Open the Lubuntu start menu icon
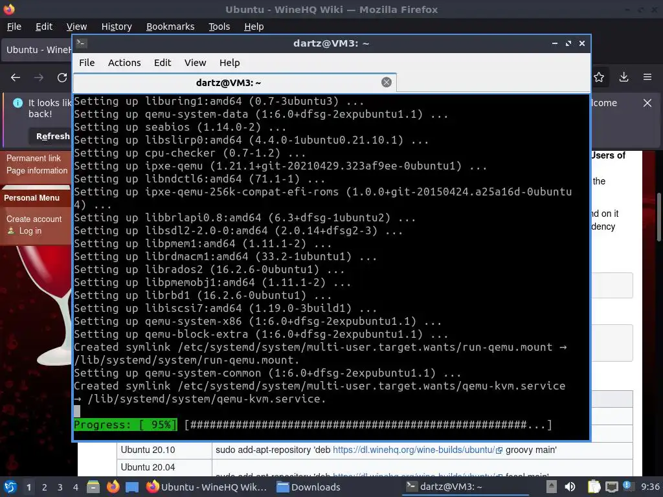This screenshot has width=663, height=497. coord(10,487)
